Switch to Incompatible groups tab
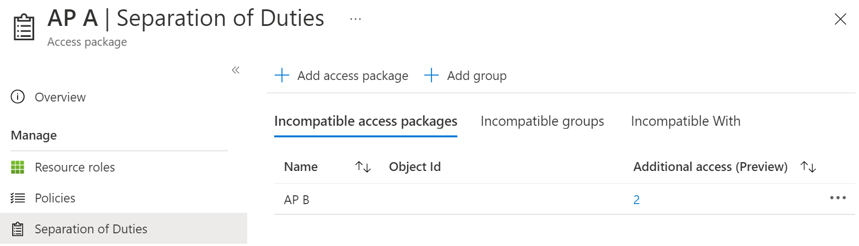Image resolution: width=859 pixels, height=246 pixels. point(542,121)
